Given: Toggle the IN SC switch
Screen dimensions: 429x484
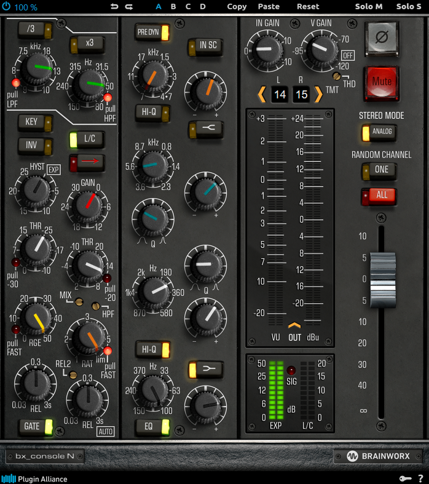Looking at the screenshot, I should coord(205,47).
